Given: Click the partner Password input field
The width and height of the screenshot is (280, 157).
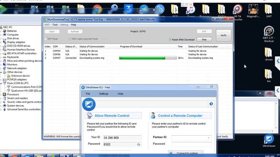Looking at the screenshot, I should [x=191, y=144].
